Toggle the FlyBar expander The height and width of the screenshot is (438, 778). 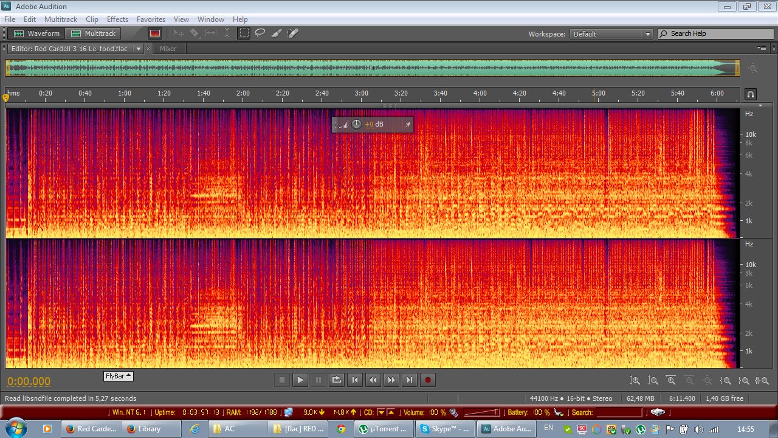(x=119, y=376)
